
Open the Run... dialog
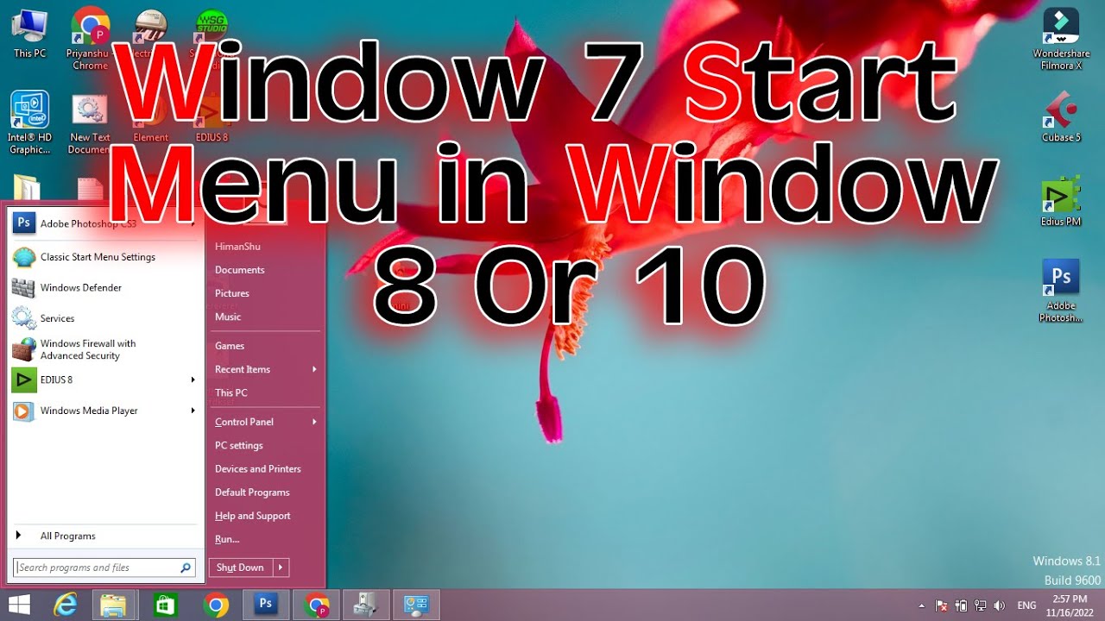click(227, 539)
